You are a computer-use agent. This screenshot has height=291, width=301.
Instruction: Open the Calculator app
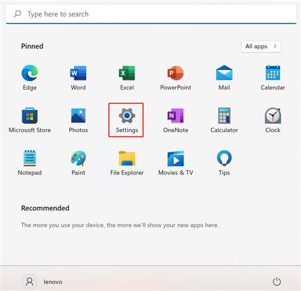click(x=224, y=120)
